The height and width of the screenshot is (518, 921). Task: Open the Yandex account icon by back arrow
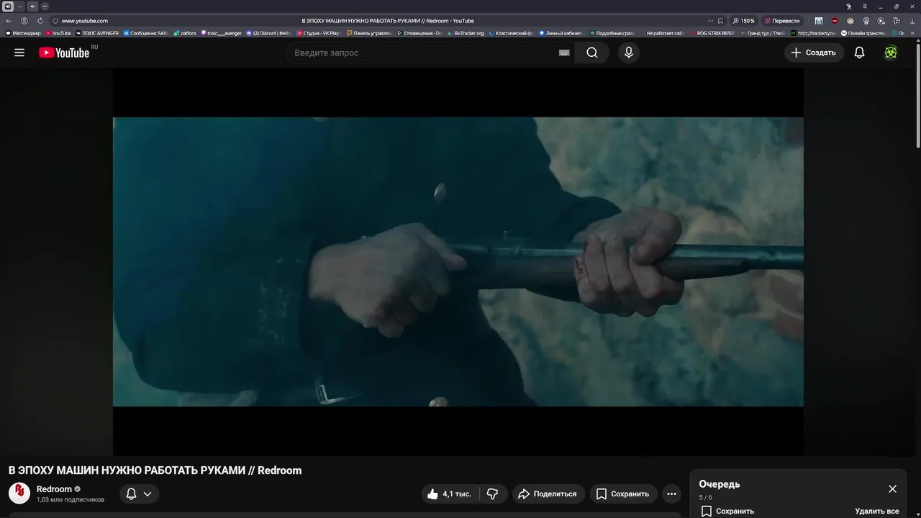tap(24, 21)
